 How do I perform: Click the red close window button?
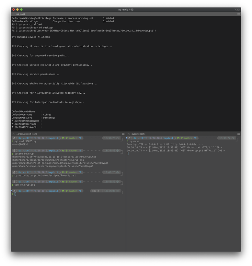click(14, 10)
